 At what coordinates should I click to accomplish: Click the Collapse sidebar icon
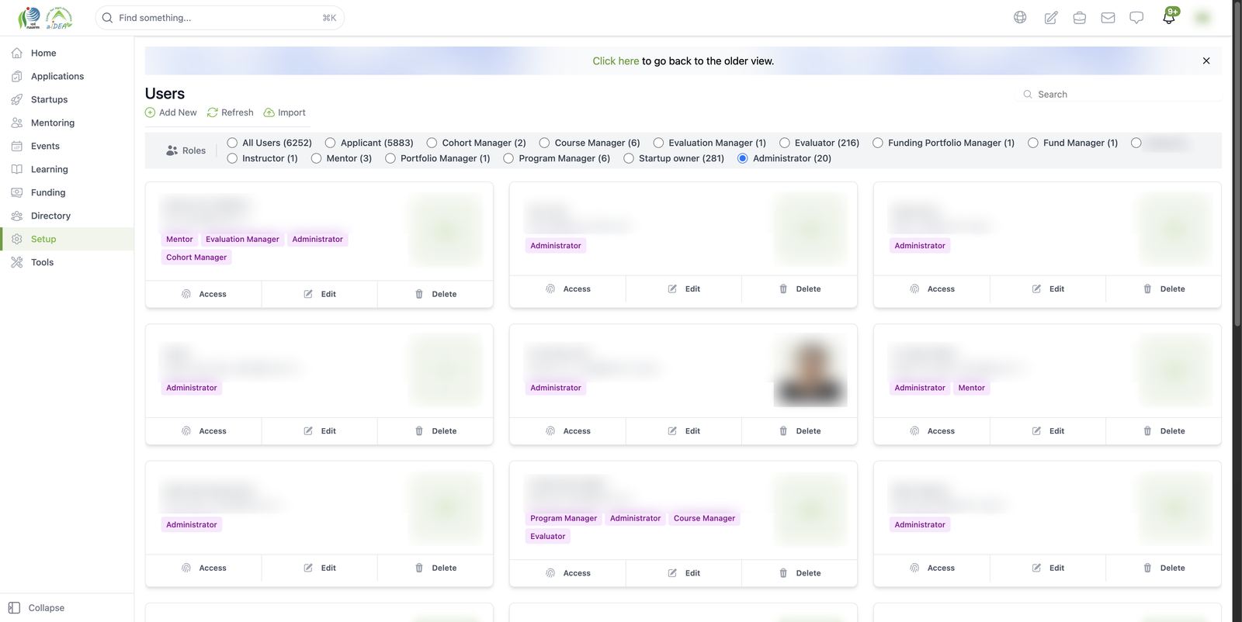14,608
